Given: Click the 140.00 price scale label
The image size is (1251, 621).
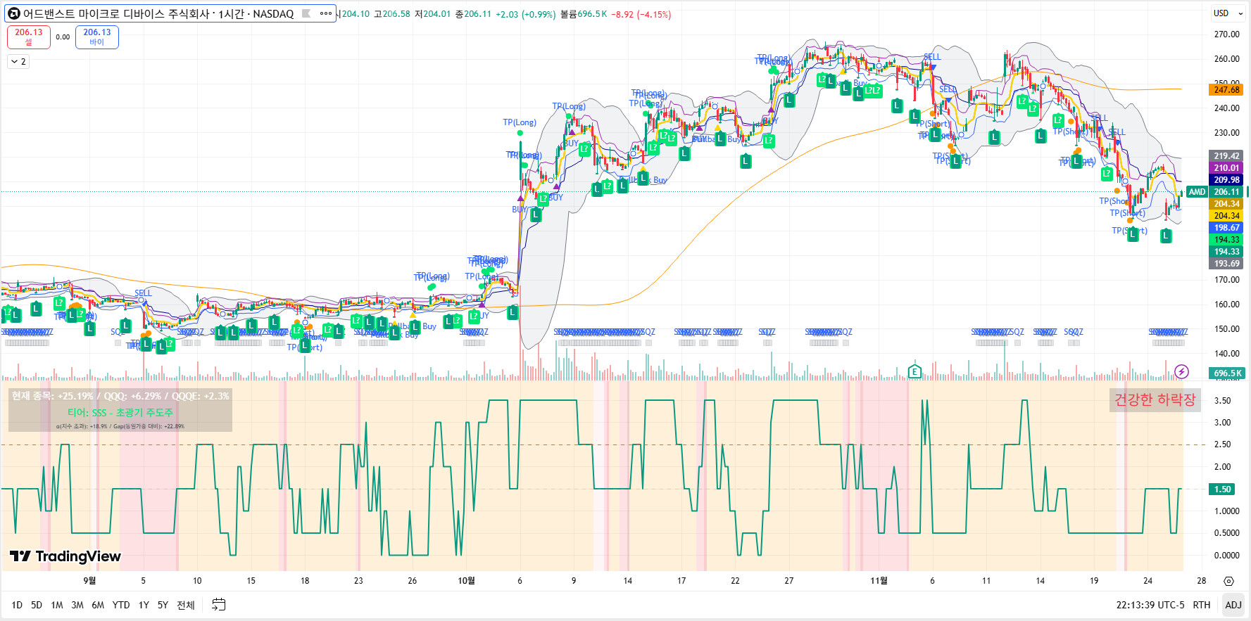Looking at the screenshot, I should tap(1226, 354).
